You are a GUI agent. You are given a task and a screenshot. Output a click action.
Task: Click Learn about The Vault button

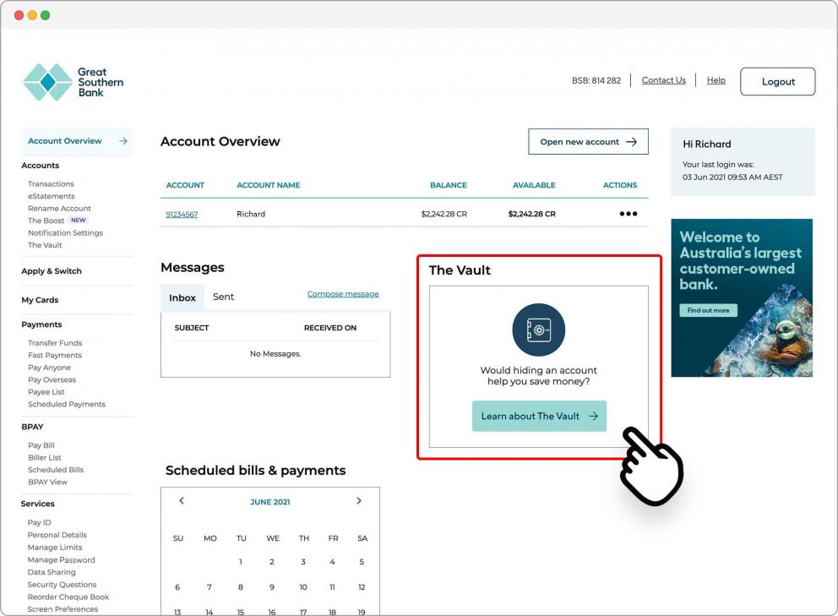[539, 416]
